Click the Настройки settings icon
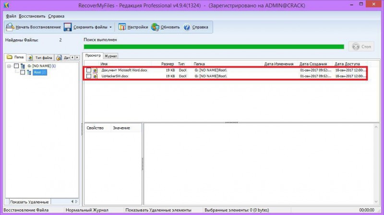This screenshot has height=215, width=384. pos(122,27)
